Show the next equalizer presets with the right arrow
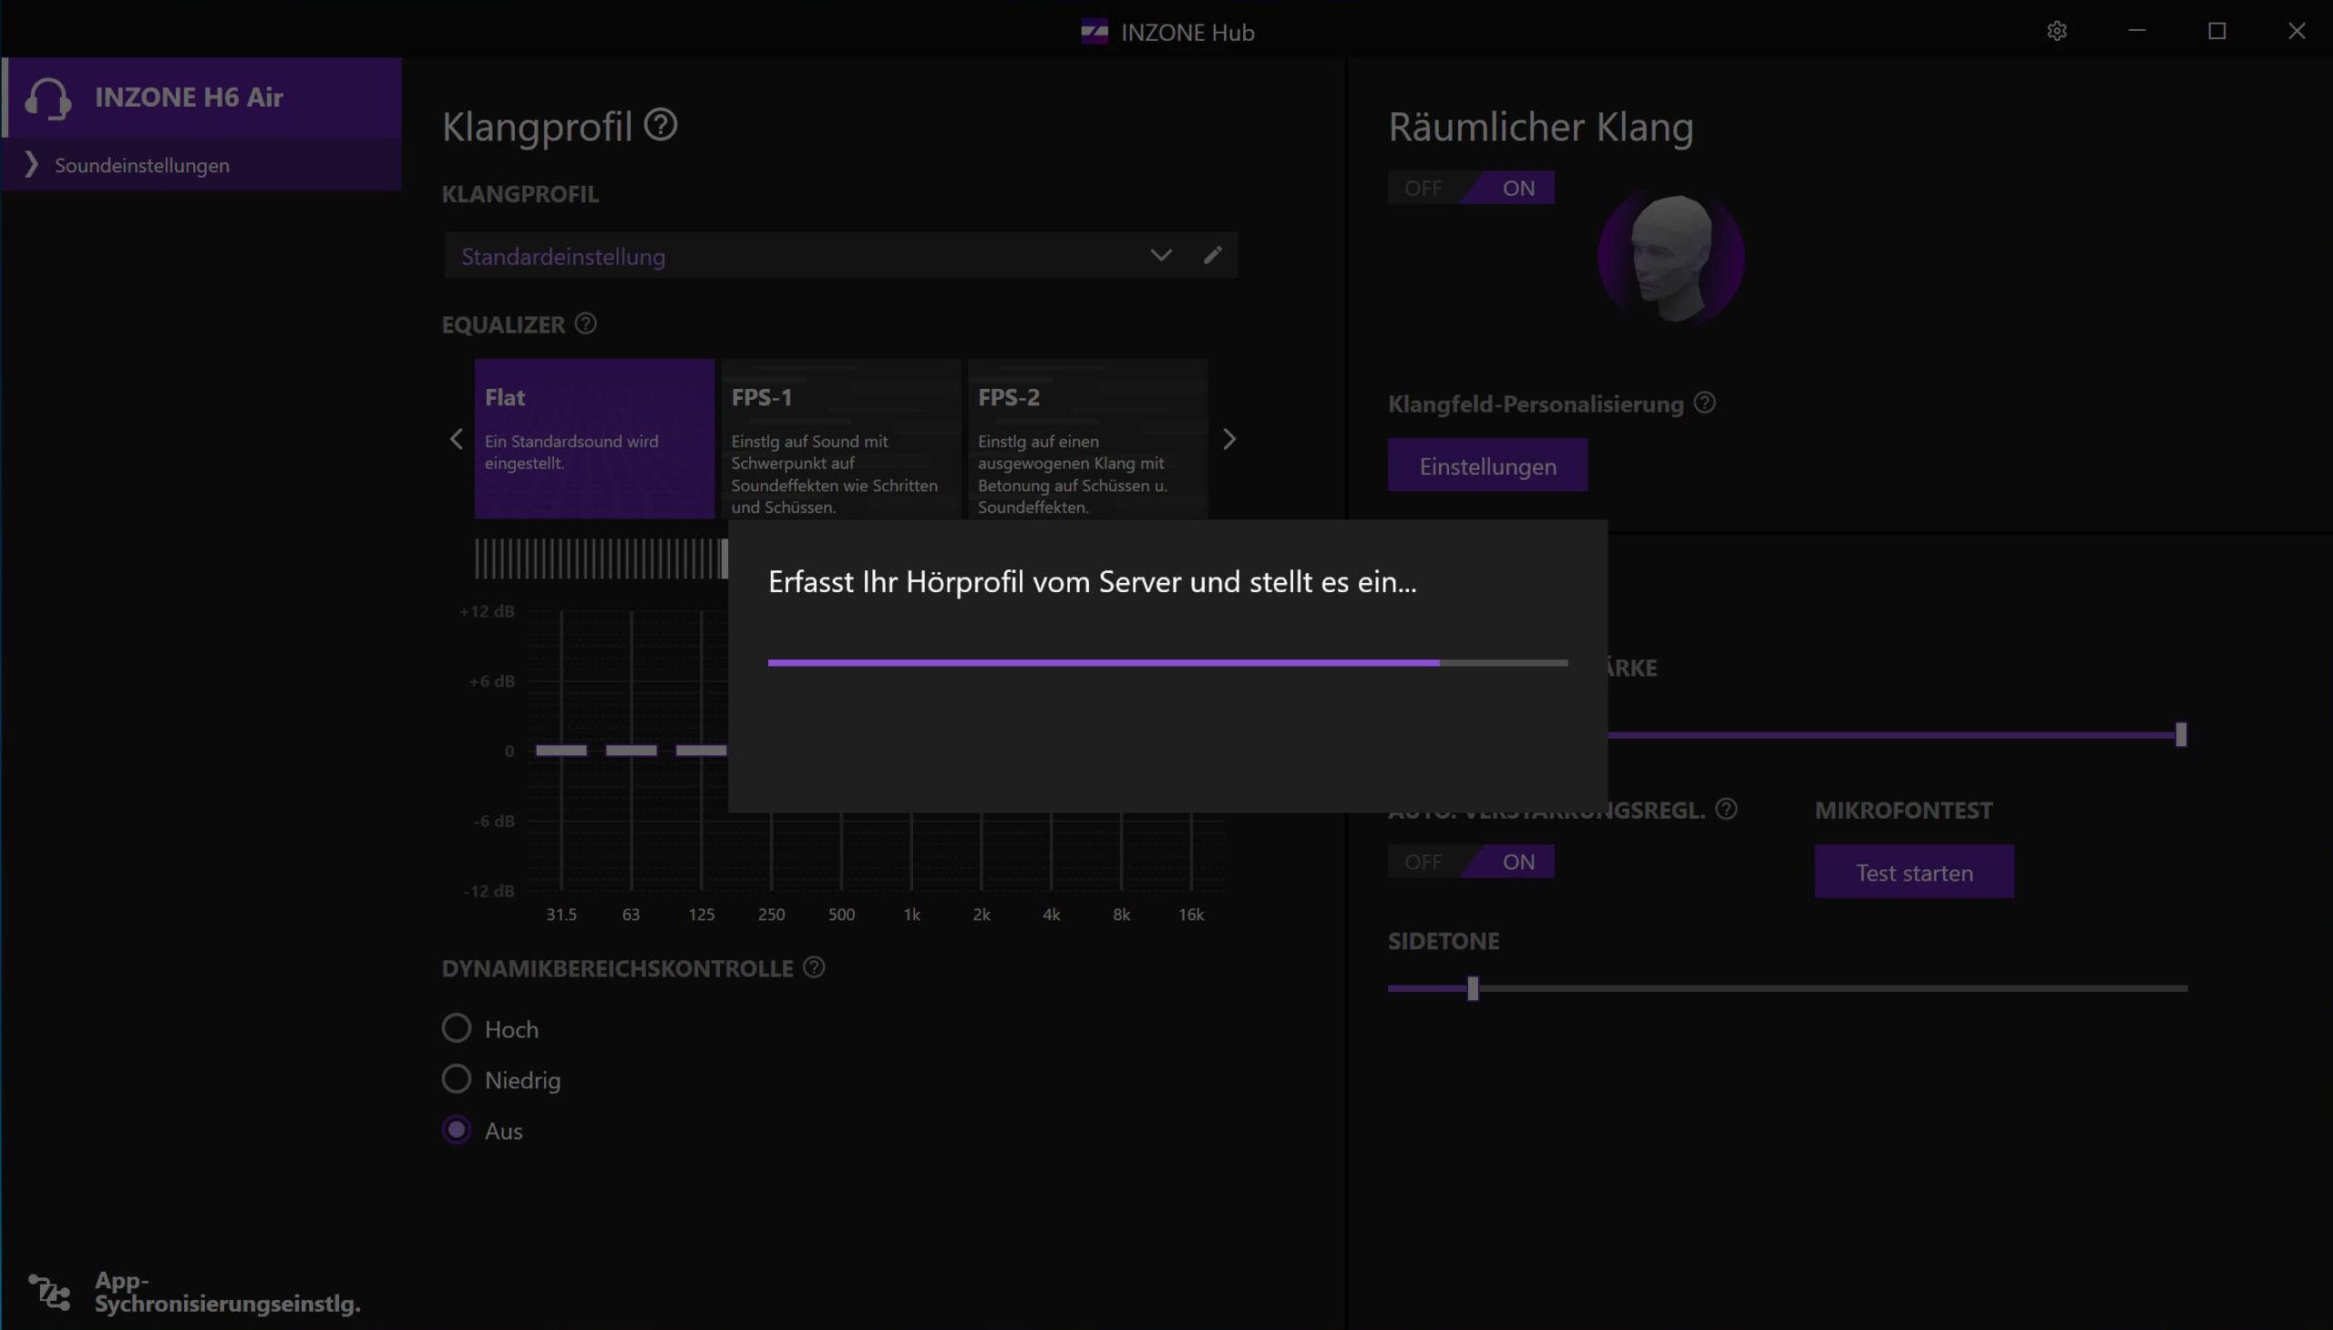2333x1330 pixels. pyautogui.click(x=1229, y=439)
